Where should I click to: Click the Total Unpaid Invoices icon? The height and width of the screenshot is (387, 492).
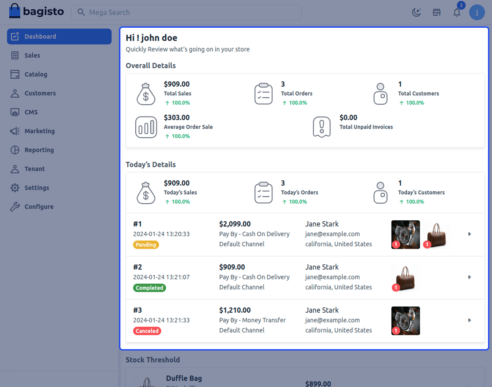click(x=322, y=127)
